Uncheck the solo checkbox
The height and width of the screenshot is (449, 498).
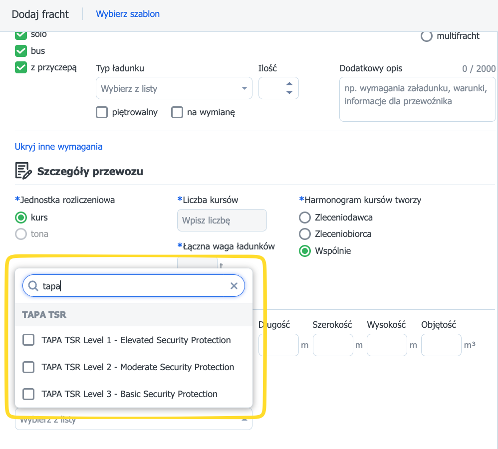(x=21, y=34)
